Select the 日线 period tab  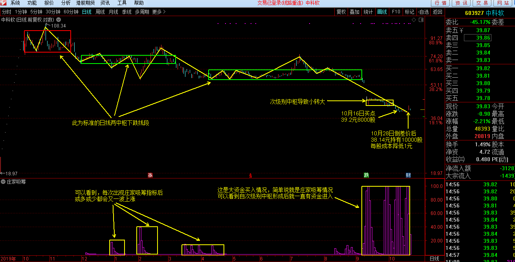[87, 12]
